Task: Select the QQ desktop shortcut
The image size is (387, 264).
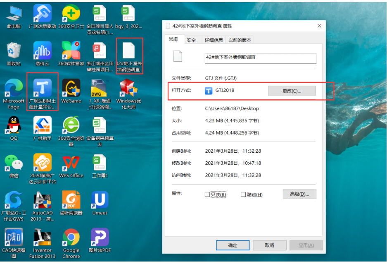Action: pos(14,128)
